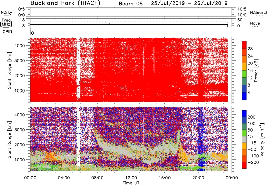
Task: Click the date range '25/Jul/2019 – 26/Jul/2019'
Action: [x=189, y=3]
